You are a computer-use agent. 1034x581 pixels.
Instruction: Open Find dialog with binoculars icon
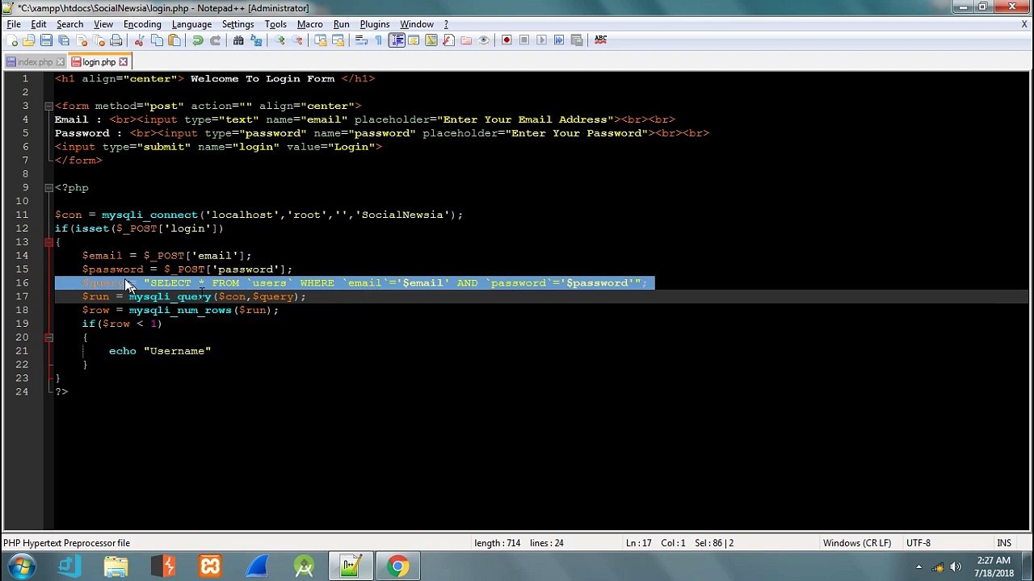click(237, 40)
